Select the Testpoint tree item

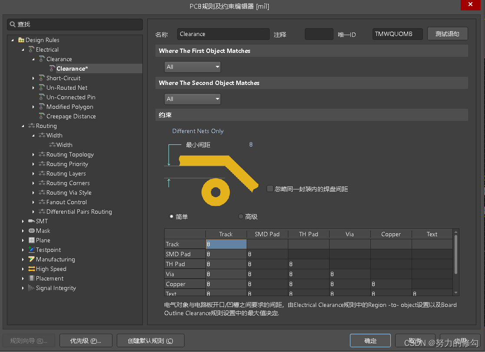point(48,250)
